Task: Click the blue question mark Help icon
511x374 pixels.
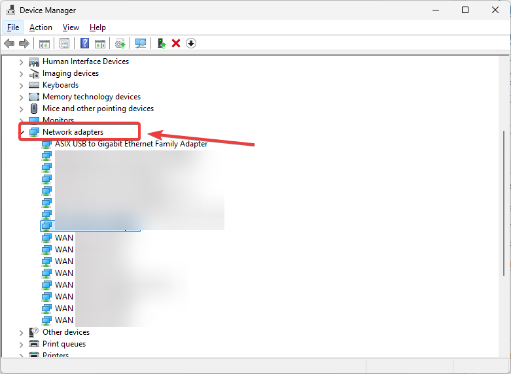Action: [x=85, y=43]
